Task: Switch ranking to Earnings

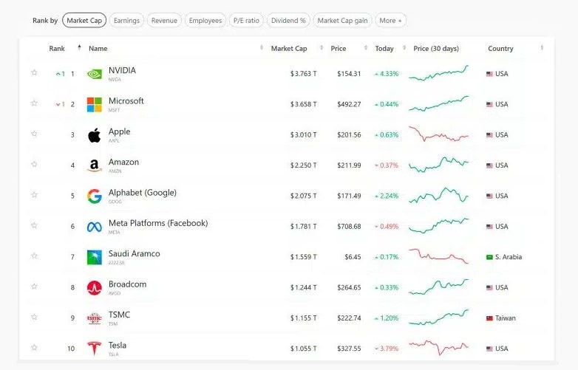Action: 126,21
